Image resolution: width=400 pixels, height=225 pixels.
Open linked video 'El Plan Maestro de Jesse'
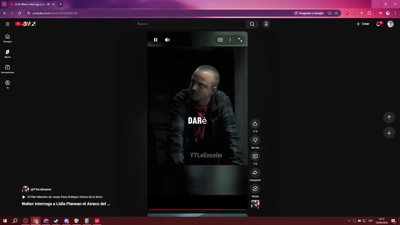coord(63,197)
